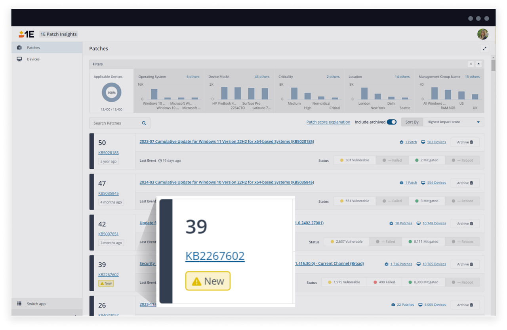Viewport: 507px width, 330px height.
Task: Click the '4 months ago' date tag
Action: [111, 202]
